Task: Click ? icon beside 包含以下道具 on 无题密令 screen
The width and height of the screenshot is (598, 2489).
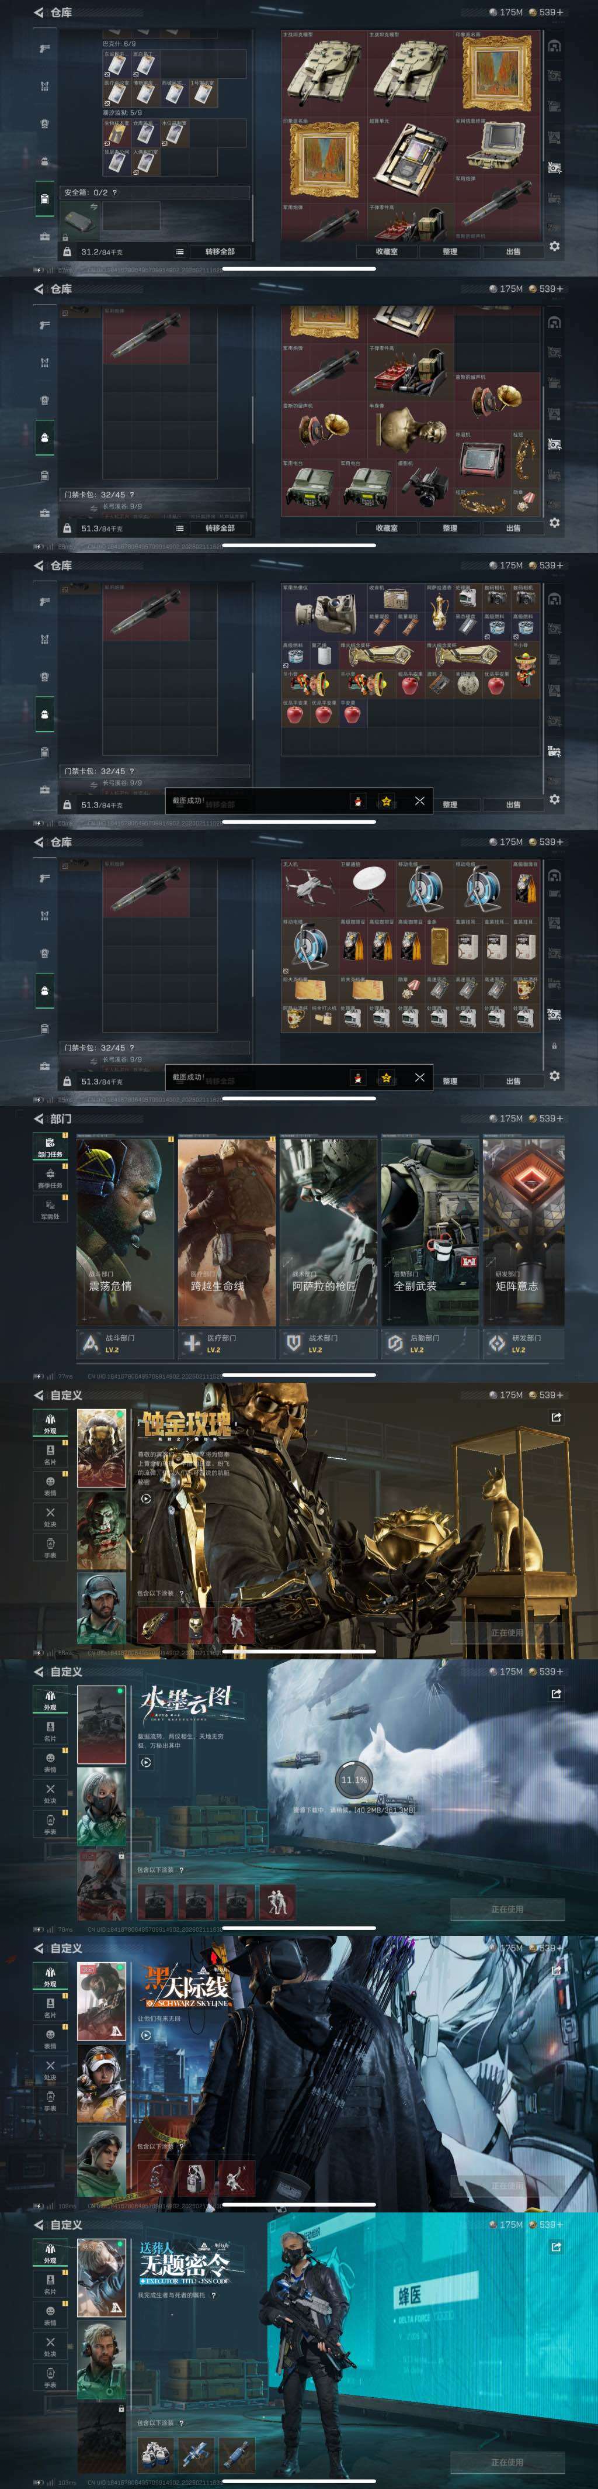Action: coord(182,2422)
